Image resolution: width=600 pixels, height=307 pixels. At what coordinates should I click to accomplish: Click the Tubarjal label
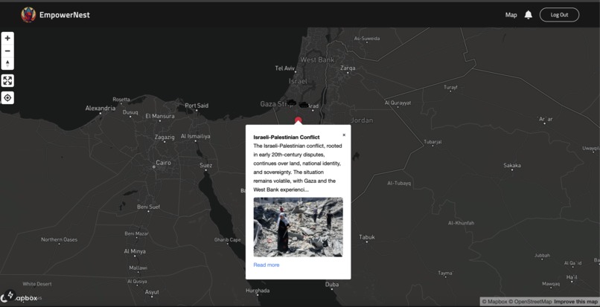click(433, 142)
